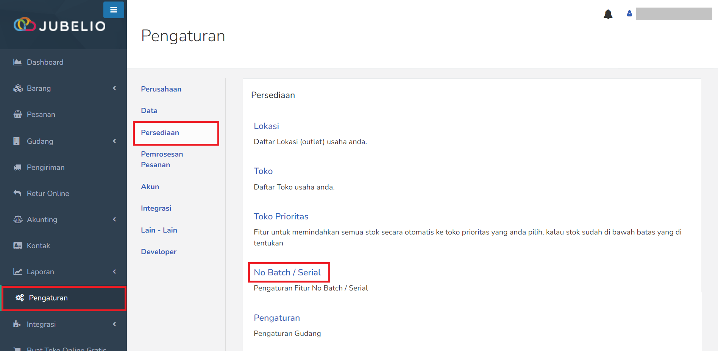Open the Toko Prioritas link
Image resolution: width=718 pixels, height=351 pixels.
tap(281, 216)
